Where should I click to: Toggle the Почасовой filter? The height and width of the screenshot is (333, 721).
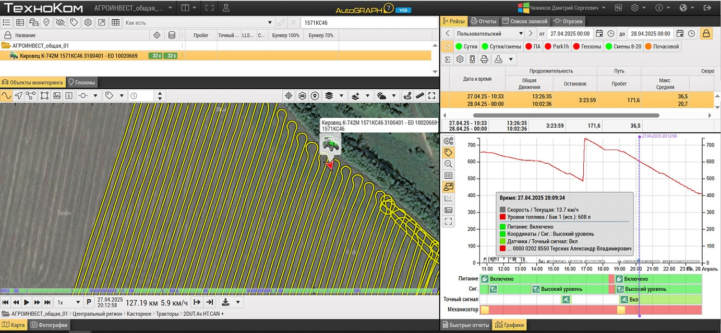(x=663, y=46)
